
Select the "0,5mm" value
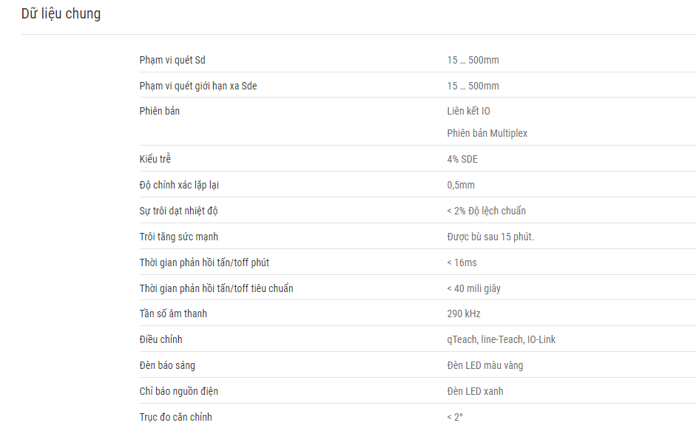tap(461, 185)
